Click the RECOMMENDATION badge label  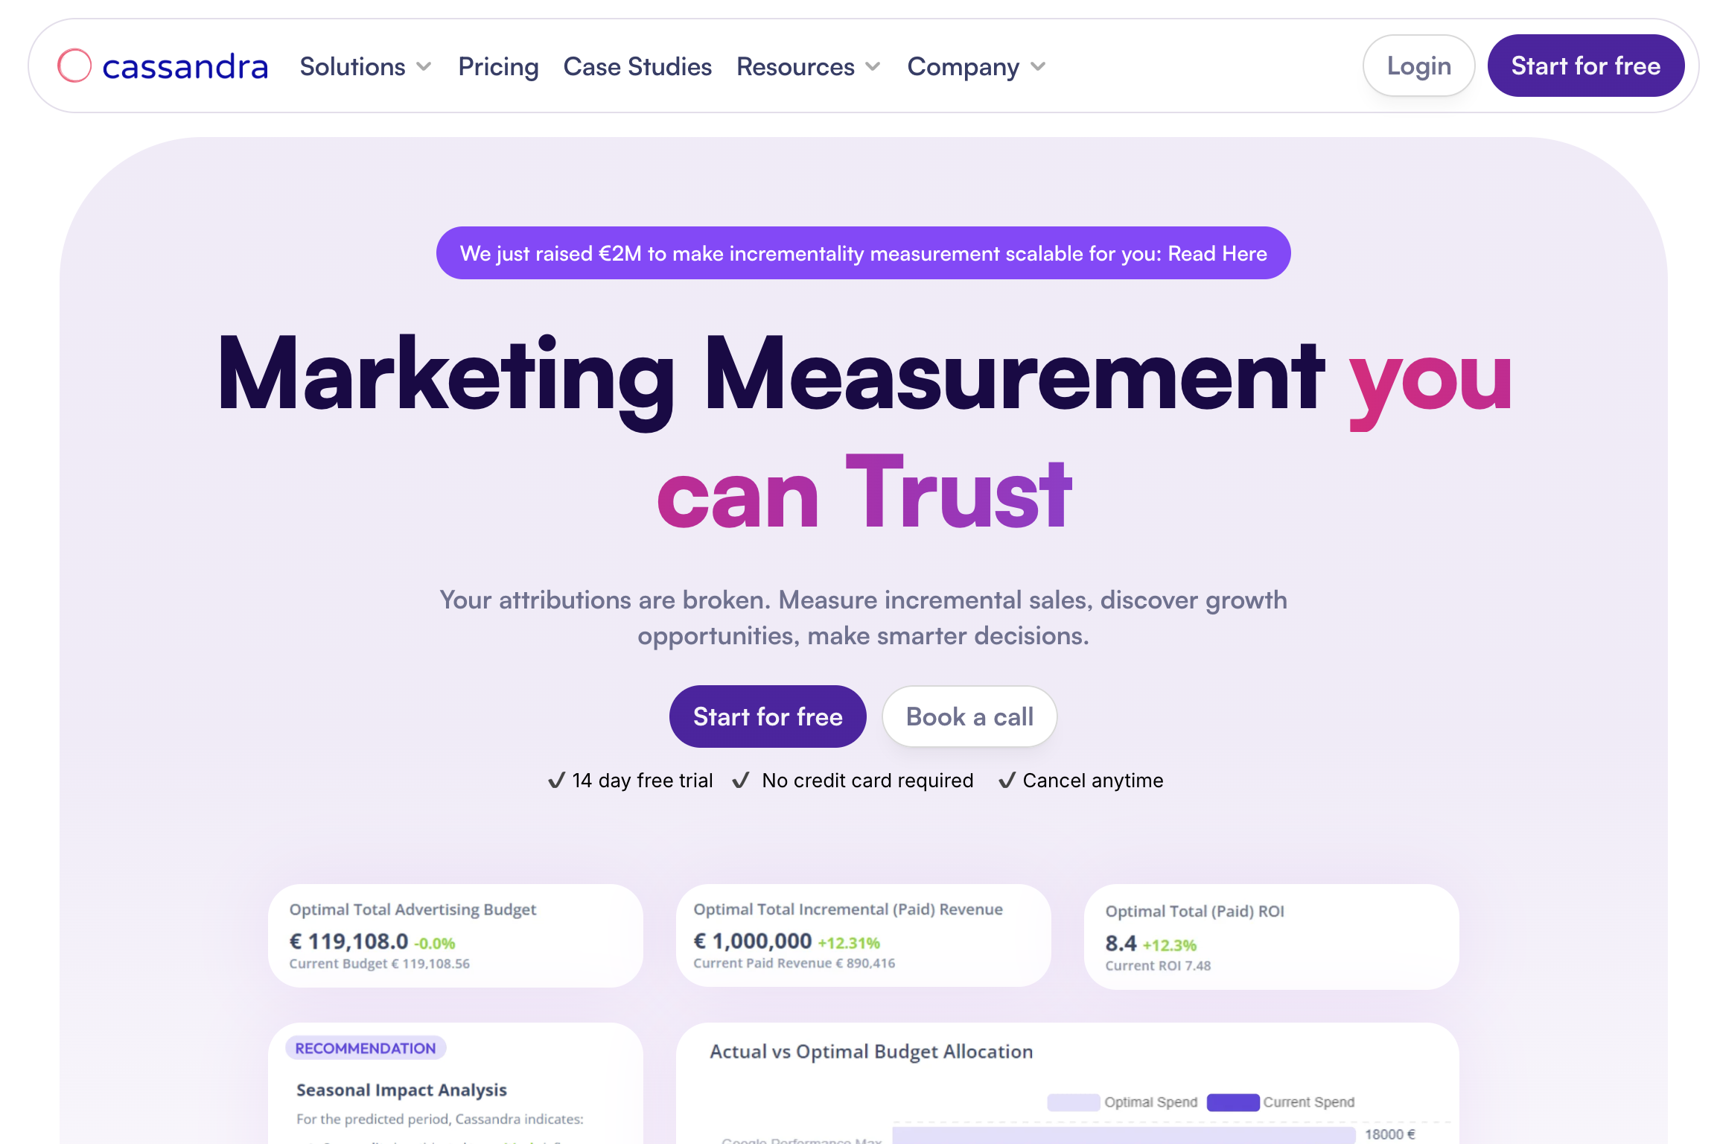point(364,1048)
